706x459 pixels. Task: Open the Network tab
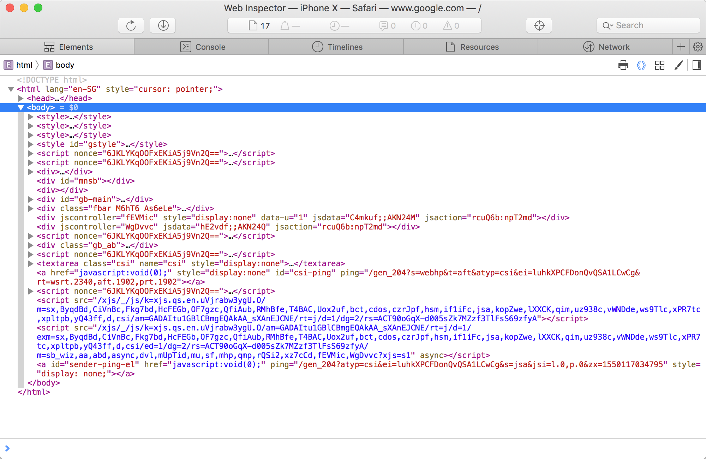pyautogui.click(x=606, y=47)
